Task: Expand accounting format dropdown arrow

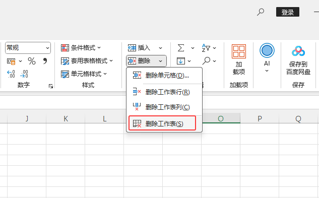Action: (x=20, y=61)
